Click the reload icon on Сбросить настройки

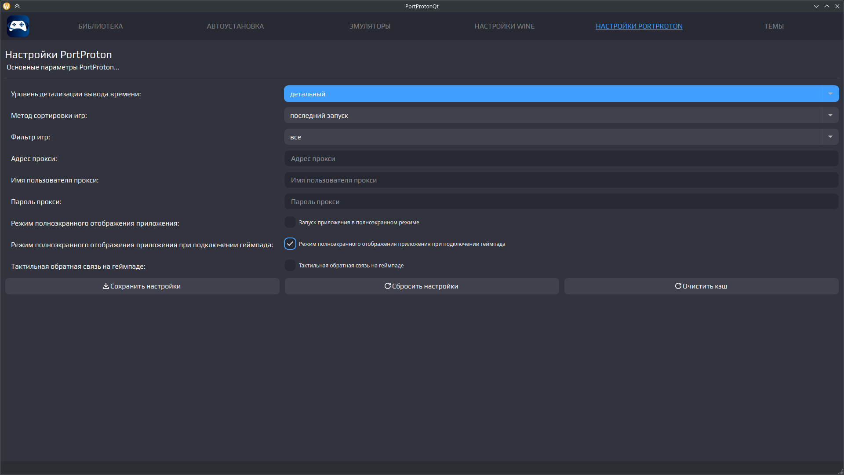click(388, 286)
